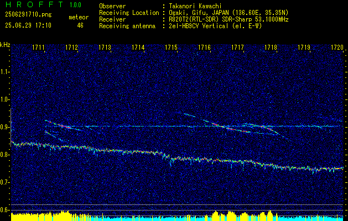Viewport: 348px width, 221px height.
Task: Click the Receiving Location label
Action: [129, 13]
